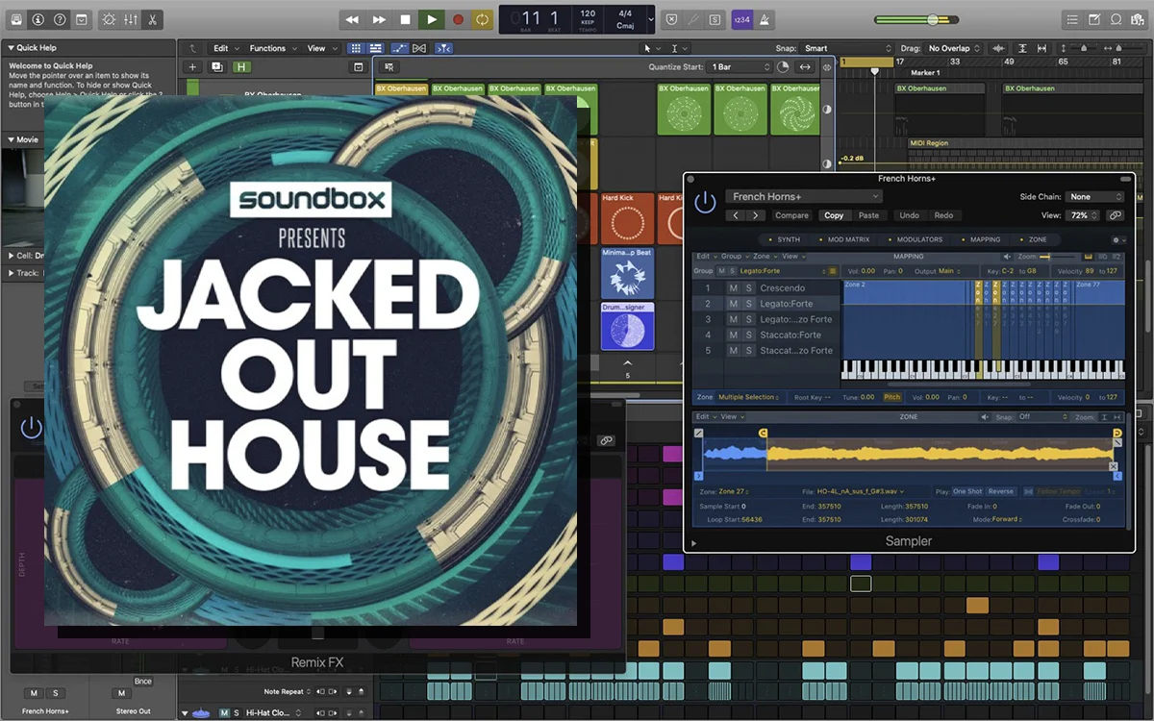Open the media Browsers icon
Image resolution: width=1154 pixels, height=721 pixels.
click(1137, 19)
